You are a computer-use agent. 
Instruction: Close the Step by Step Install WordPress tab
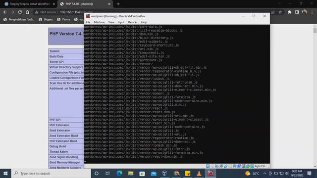pyautogui.click(x=54, y=4)
